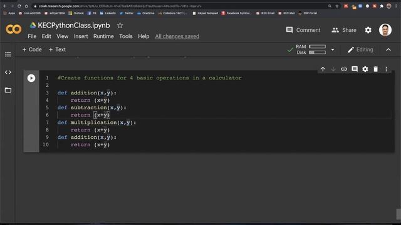Open the Insert menu
The width and height of the screenshot is (401, 225).
(x=81, y=36)
